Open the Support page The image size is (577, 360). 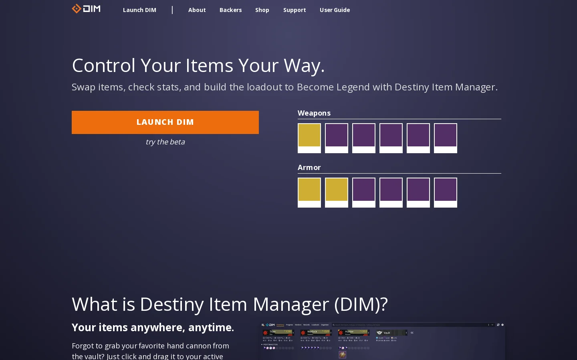(295, 10)
